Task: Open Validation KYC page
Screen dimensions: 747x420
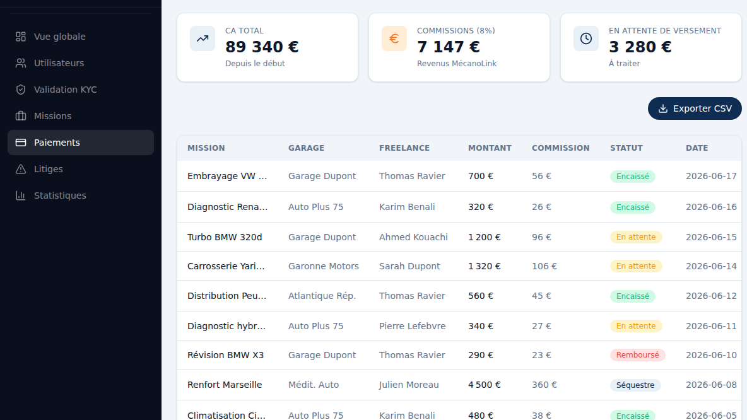Action: tap(81, 90)
